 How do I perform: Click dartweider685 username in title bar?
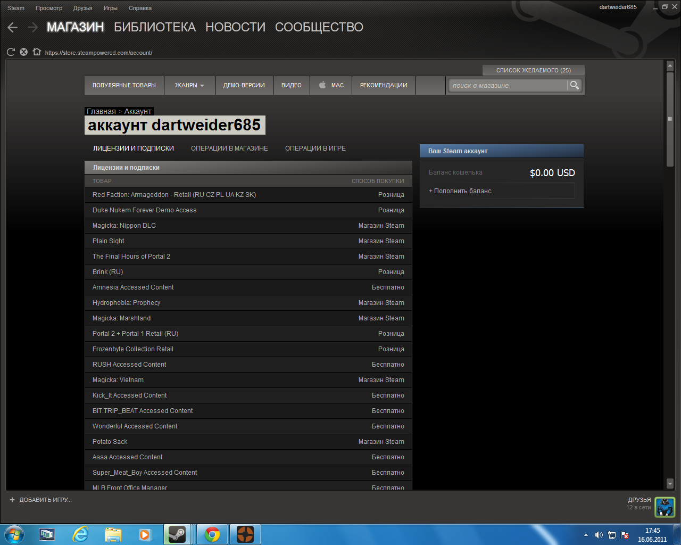618,7
